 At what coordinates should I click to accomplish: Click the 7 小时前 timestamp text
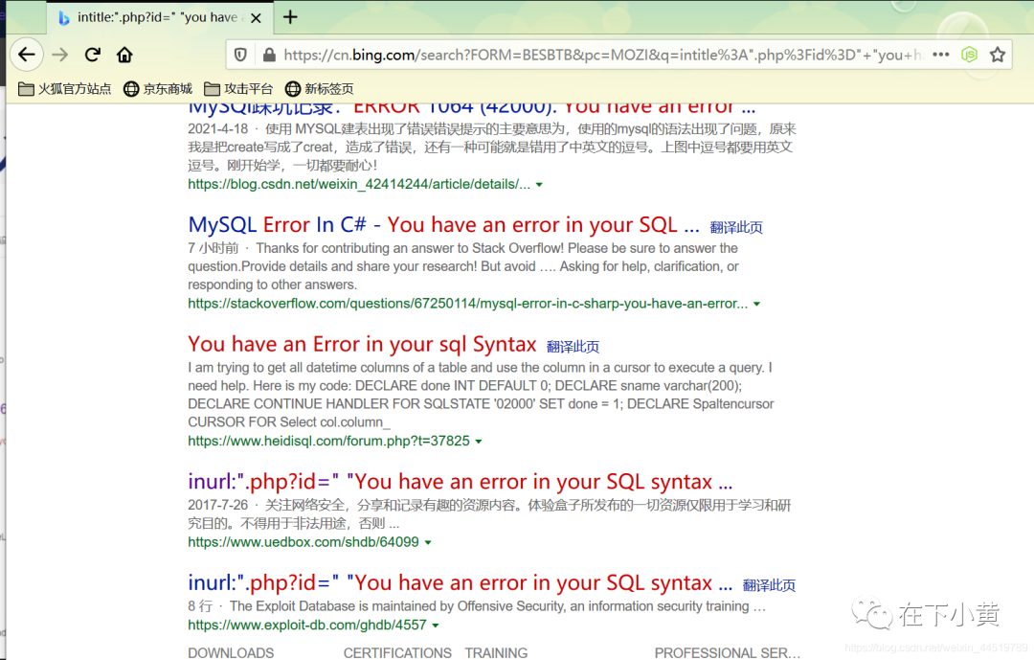pos(213,248)
